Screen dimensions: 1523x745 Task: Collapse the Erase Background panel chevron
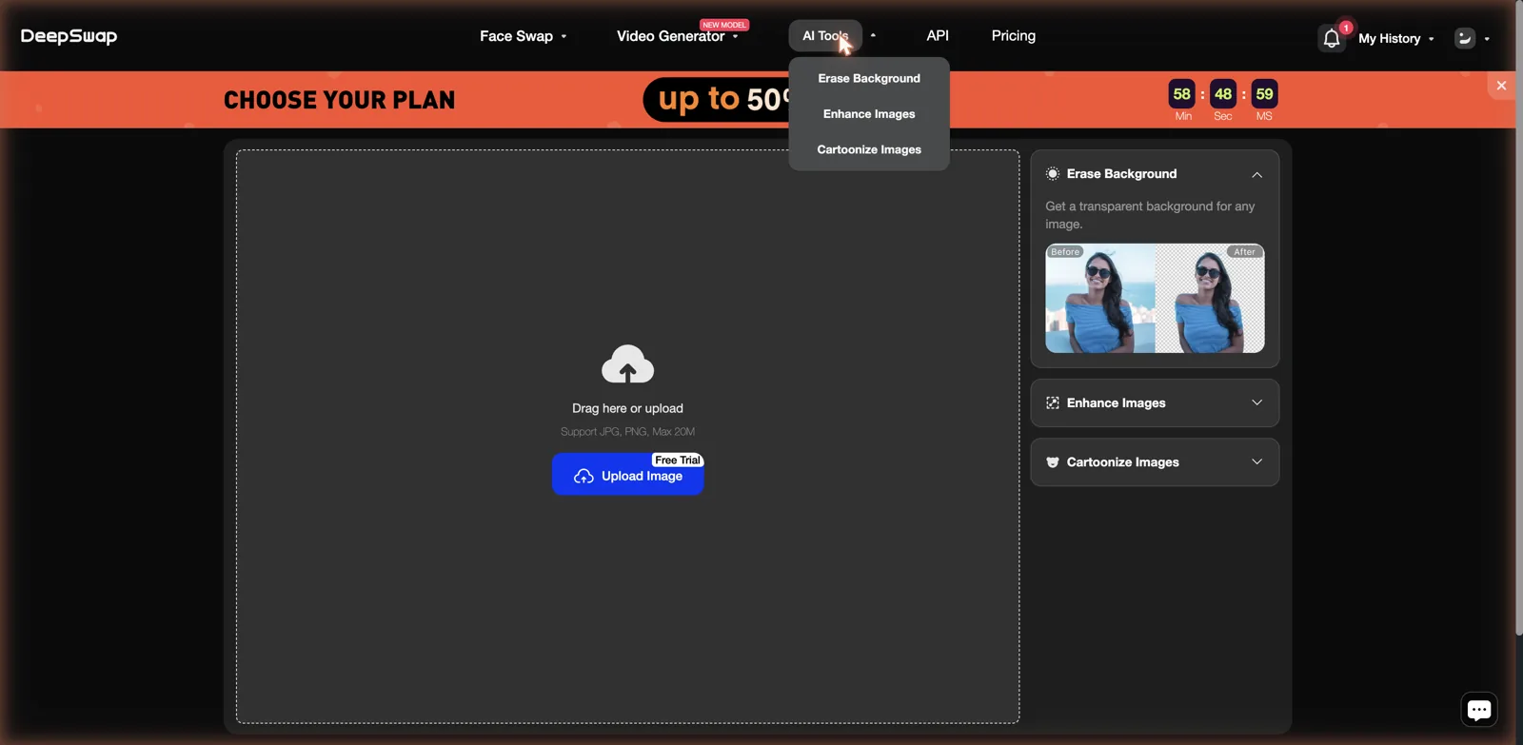[1256, 175]
